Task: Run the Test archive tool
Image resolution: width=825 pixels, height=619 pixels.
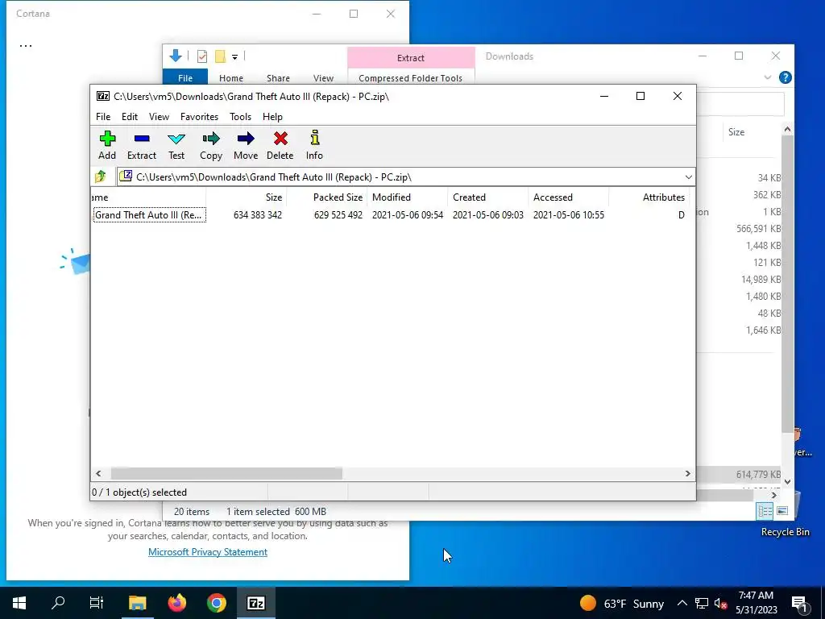Action: [x=176, y=145]
